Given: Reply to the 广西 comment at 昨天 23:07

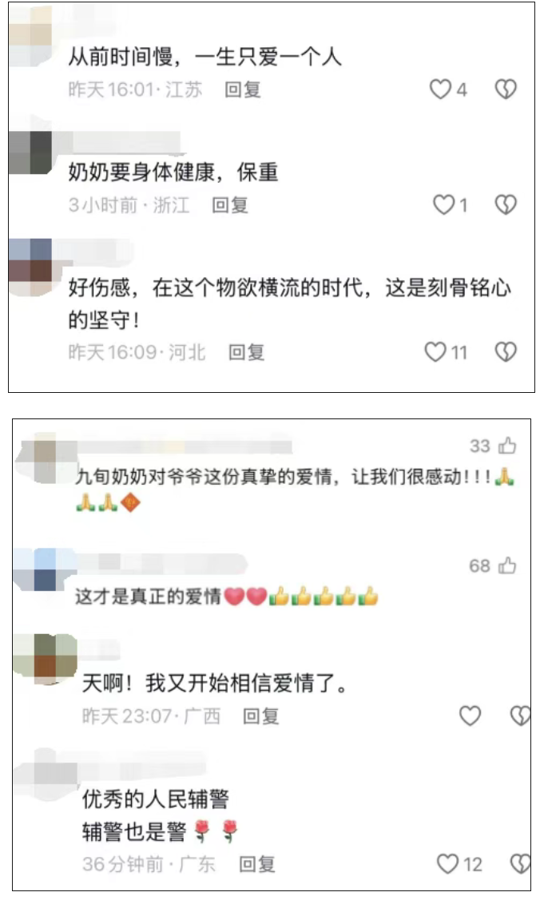Looking at the screenshot, I should [x=260, y=716].
